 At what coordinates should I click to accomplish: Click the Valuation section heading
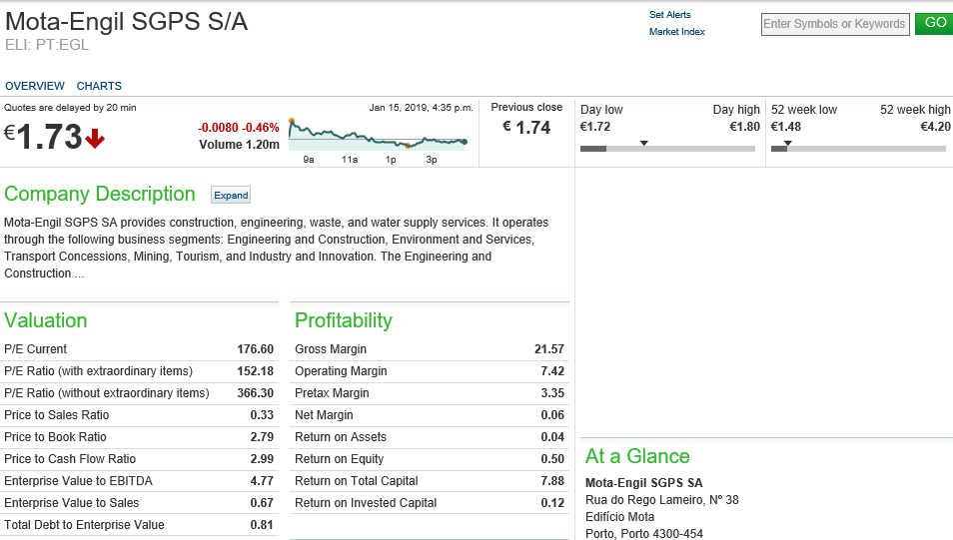point(46,320)
